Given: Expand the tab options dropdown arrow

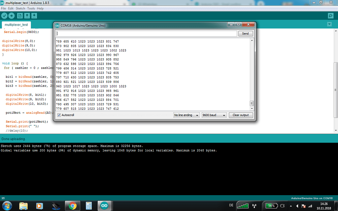Looking at the screenshot, I should click(329, 24).
